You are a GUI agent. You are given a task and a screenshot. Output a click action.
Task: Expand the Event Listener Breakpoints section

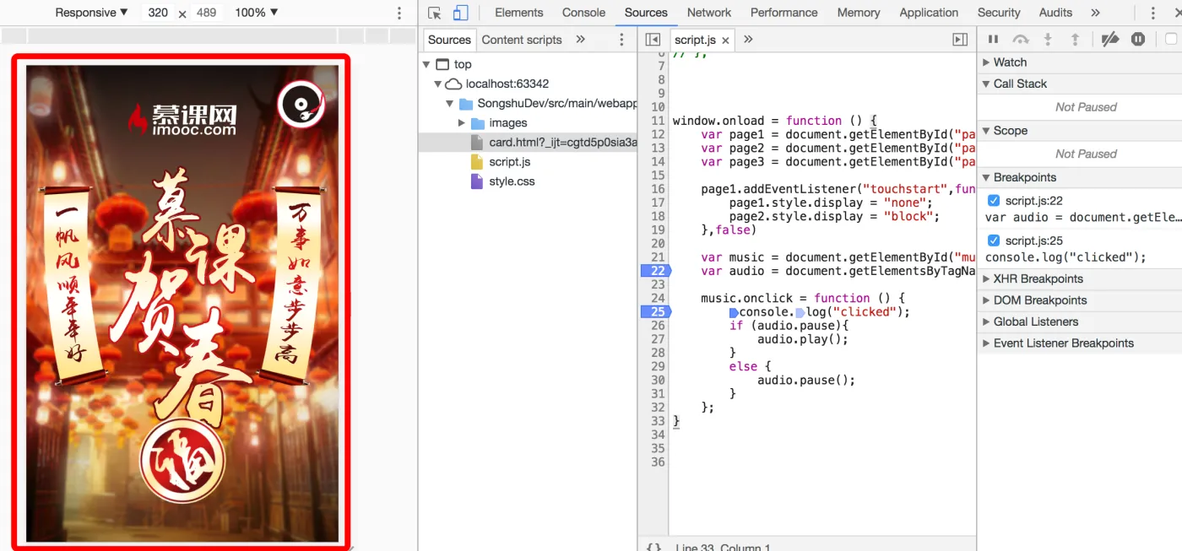1062,343
